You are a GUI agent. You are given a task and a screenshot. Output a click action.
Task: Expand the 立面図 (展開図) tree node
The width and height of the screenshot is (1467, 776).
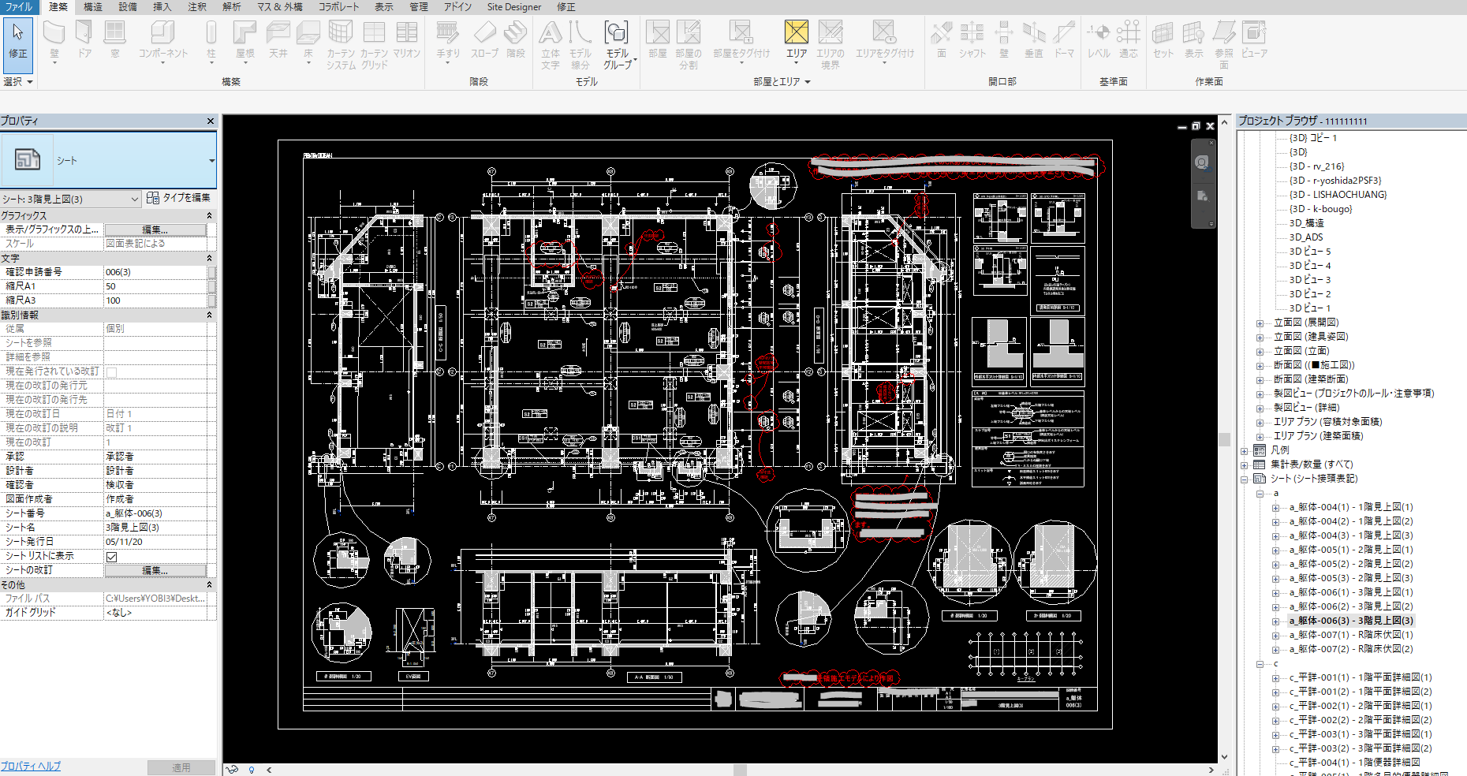point(1260,323)
